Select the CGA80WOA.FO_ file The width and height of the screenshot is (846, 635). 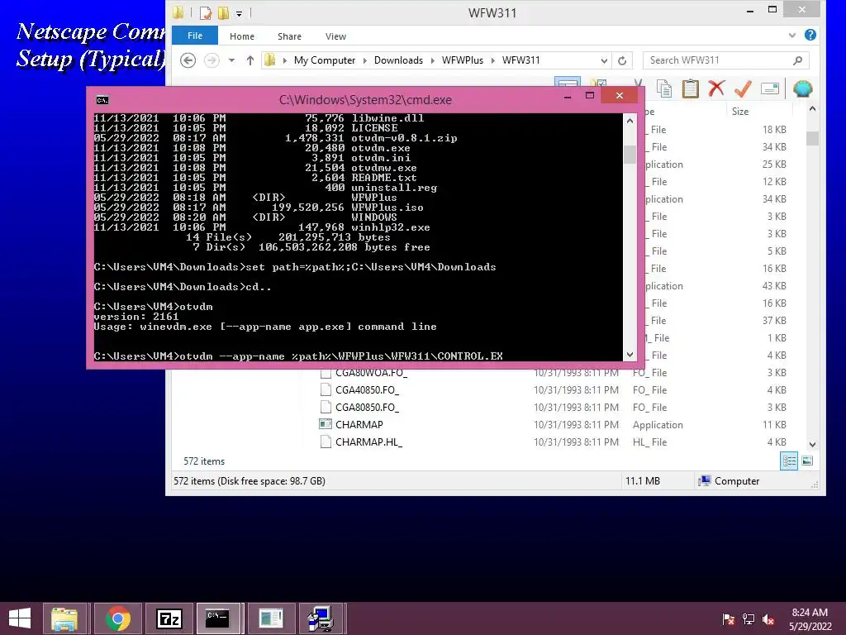(x=371, y=373)
